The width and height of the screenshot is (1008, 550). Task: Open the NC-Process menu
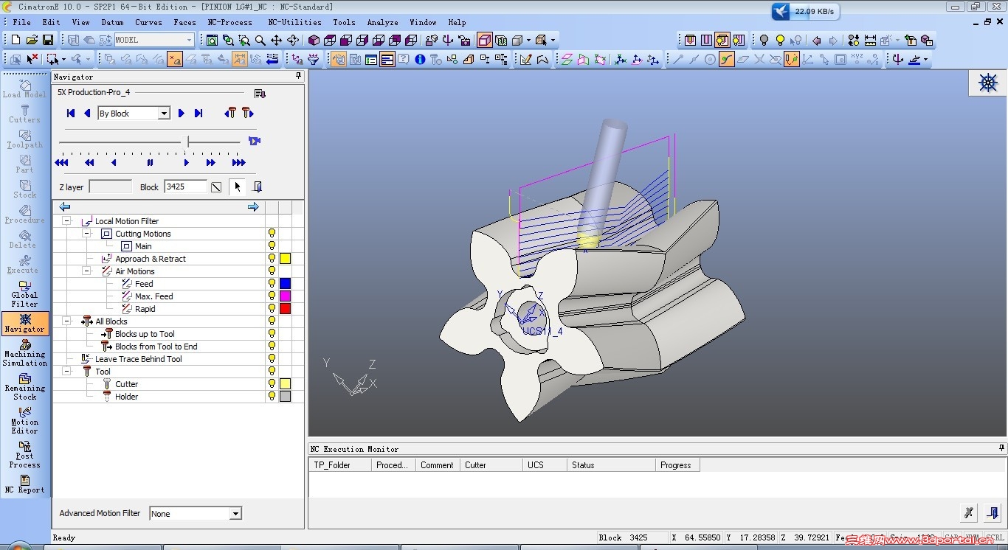(229, 22)
